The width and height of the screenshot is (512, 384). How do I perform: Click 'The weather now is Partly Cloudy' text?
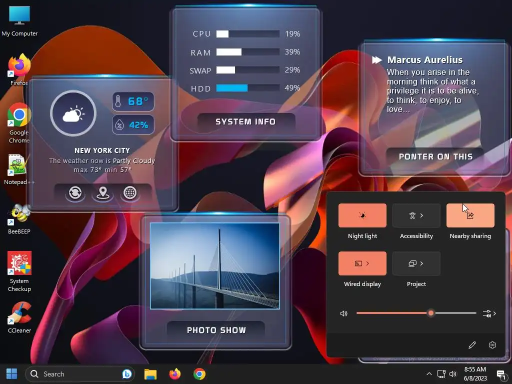[x=102, y=160]
